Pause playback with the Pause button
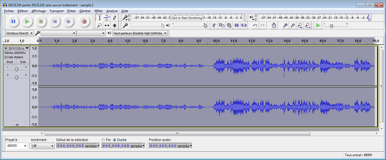This screenshot has height=160, width=386. [x=13, y=21]
